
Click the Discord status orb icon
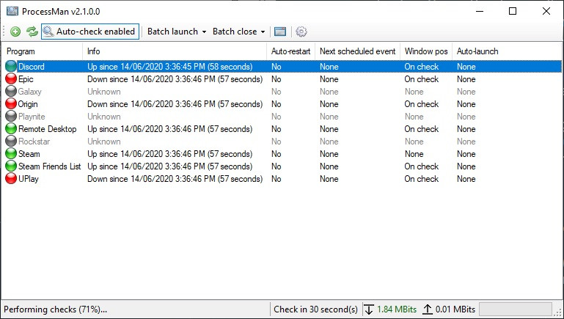11,67
